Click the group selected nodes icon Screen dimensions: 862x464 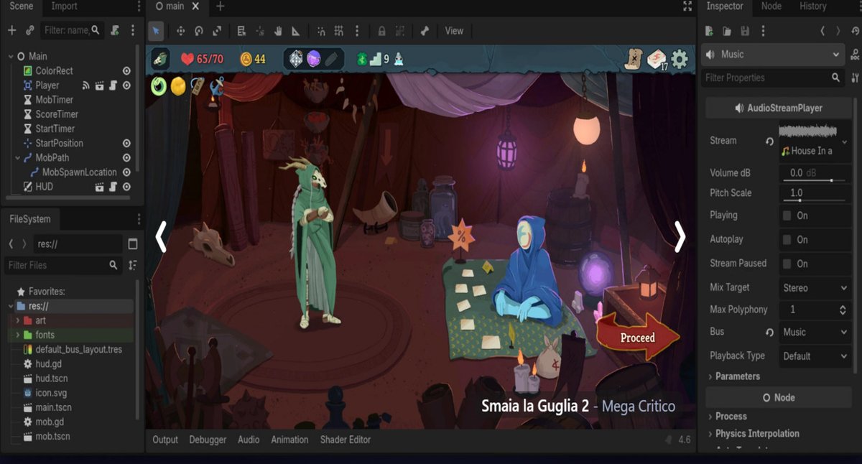(400, 31)
